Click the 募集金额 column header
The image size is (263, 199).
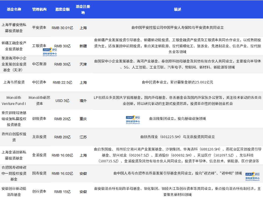pos(62,9)
